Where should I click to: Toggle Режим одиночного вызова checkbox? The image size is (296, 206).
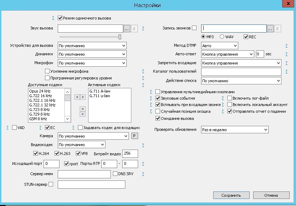(60, 18)
